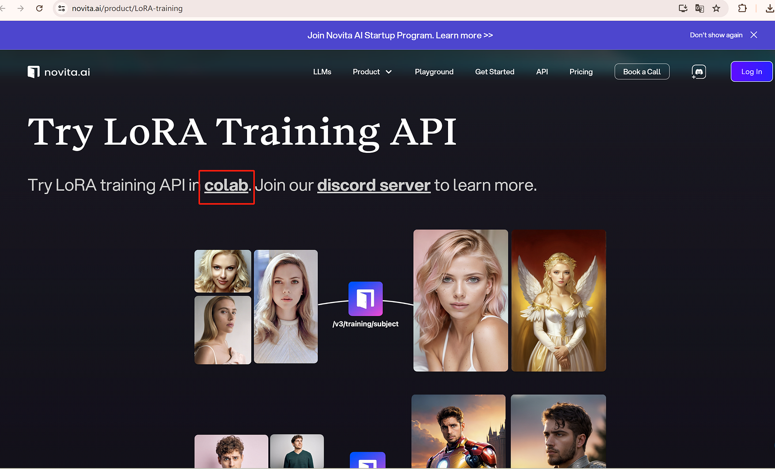
Task: Click the Log In button
Action: (751, 72)
